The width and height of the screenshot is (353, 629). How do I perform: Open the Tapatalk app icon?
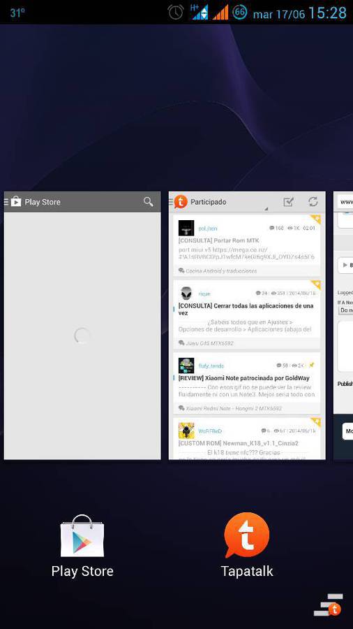pos(246,535)
